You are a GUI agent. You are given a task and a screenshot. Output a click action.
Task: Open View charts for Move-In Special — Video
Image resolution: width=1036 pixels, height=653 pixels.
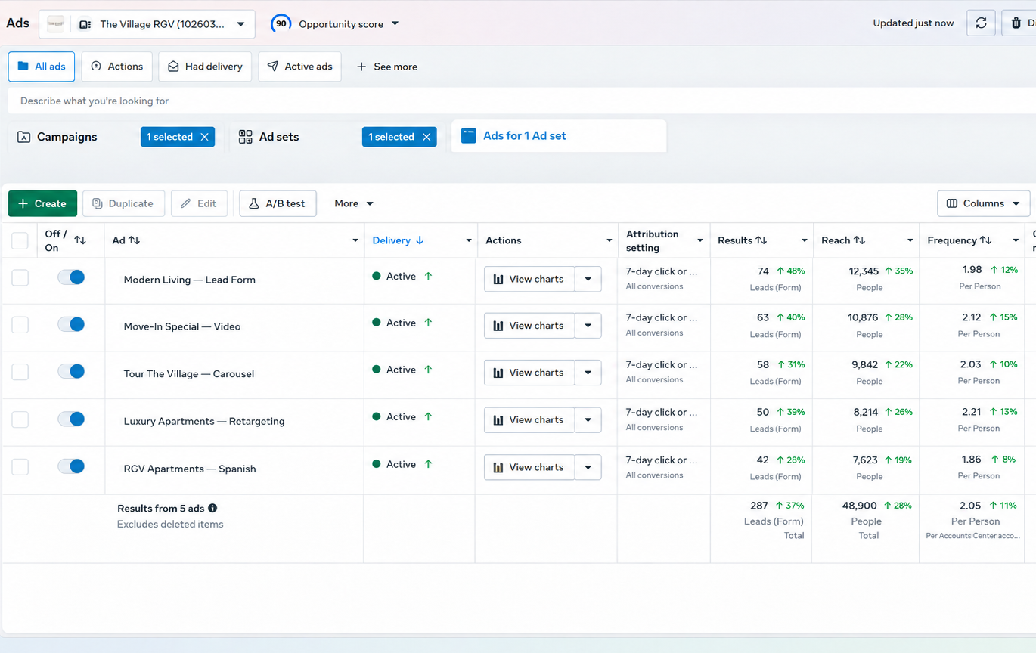point(529,326)
